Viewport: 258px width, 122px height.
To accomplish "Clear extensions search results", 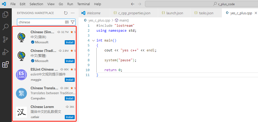I will click(67, 22).
